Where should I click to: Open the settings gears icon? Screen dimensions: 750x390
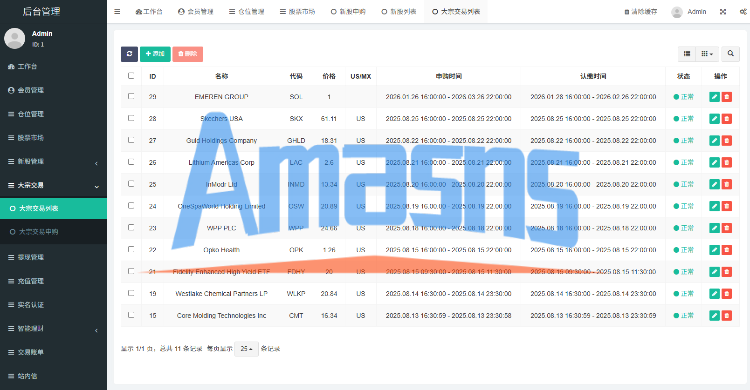click(x=743, y=12)
